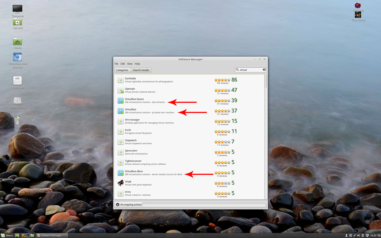The height and width of the screenshot is (238, 381).
Task: Go back to Categories
Action: [122, 70]
